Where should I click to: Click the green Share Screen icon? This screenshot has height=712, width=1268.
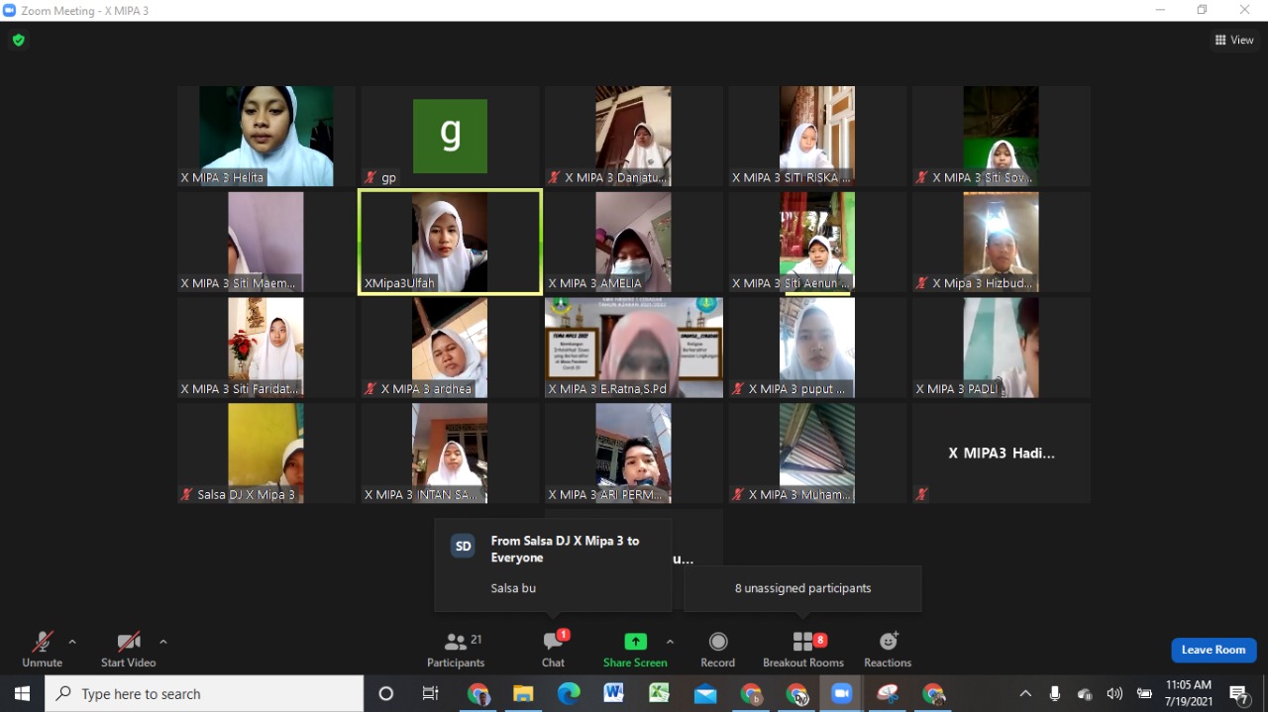(x=635, y=642)
